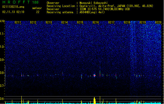Click the 0.6 kHz axis label
Viewport: 164px width, 104px height.
pos(2,99)
